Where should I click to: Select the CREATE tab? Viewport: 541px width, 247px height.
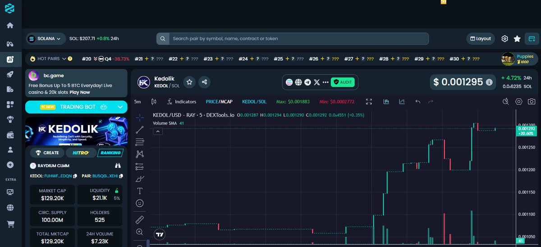47,153
